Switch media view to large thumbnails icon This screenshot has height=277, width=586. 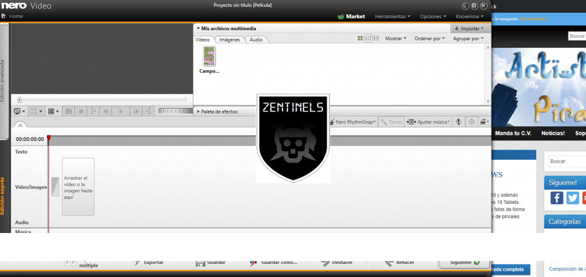[361, 38]
